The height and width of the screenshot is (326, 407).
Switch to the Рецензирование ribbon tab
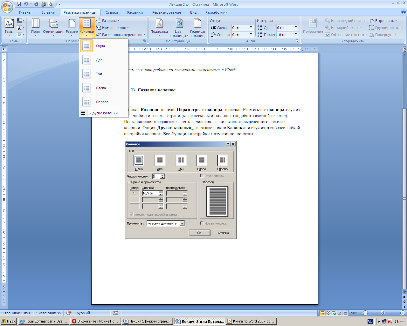[x=167, y=12]
